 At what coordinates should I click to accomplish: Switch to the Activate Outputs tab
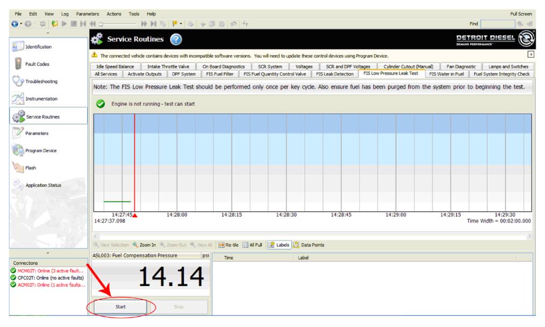pyautogui.click(x=144, y=74)
